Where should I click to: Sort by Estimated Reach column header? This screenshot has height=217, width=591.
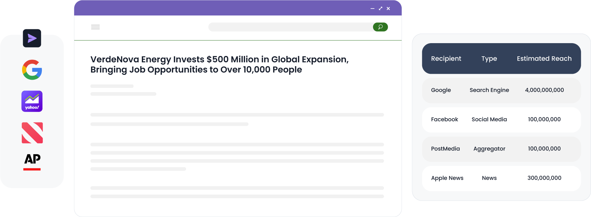click(544, 59)
